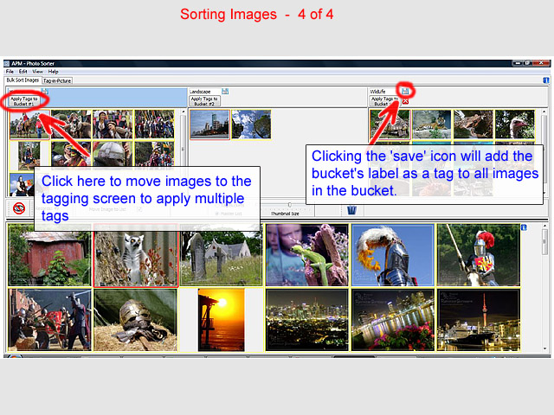Click scroll-up arrow of first bucket
The height and width of the screenshot is (415, 554).
pyautogui.click(x=183, y=112)
